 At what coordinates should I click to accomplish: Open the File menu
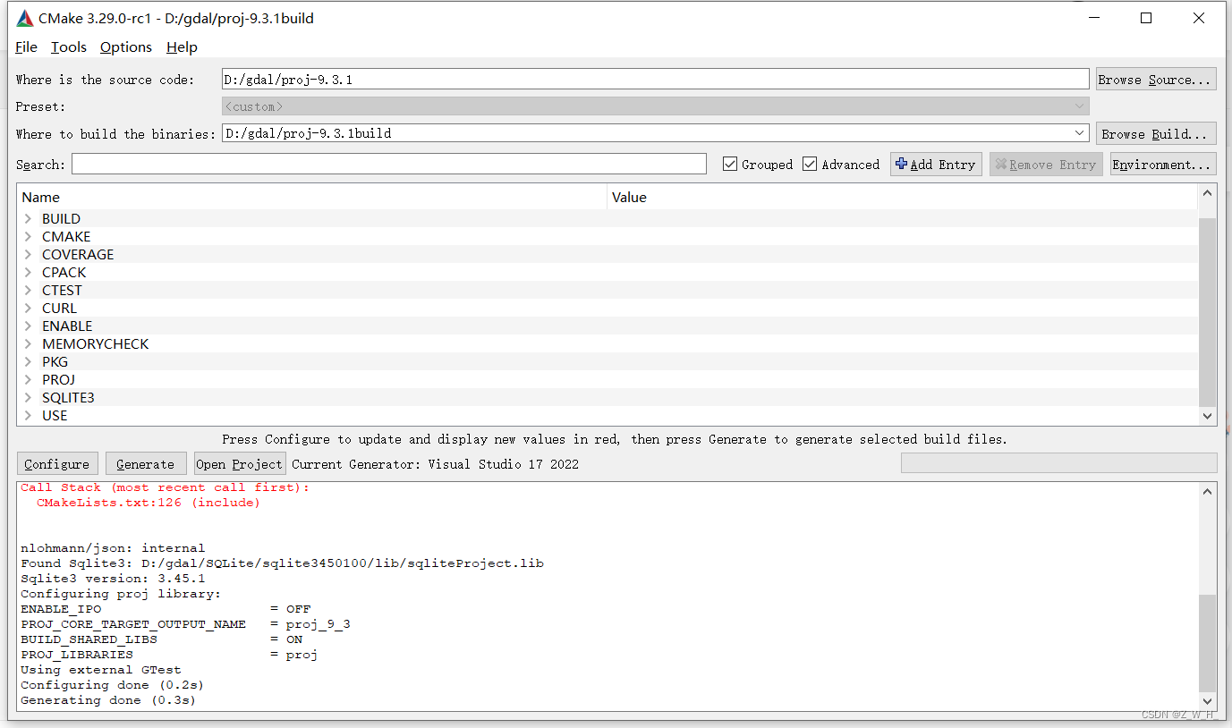(26, 47)
